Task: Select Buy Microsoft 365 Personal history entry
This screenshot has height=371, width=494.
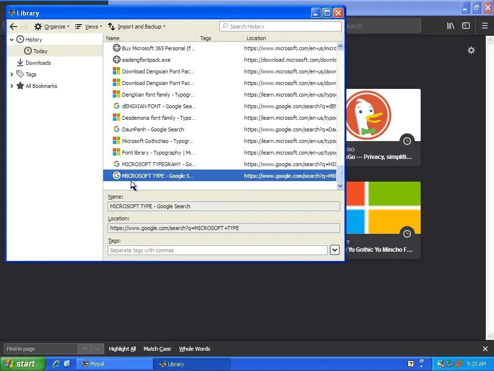Action: coord(220,48)
